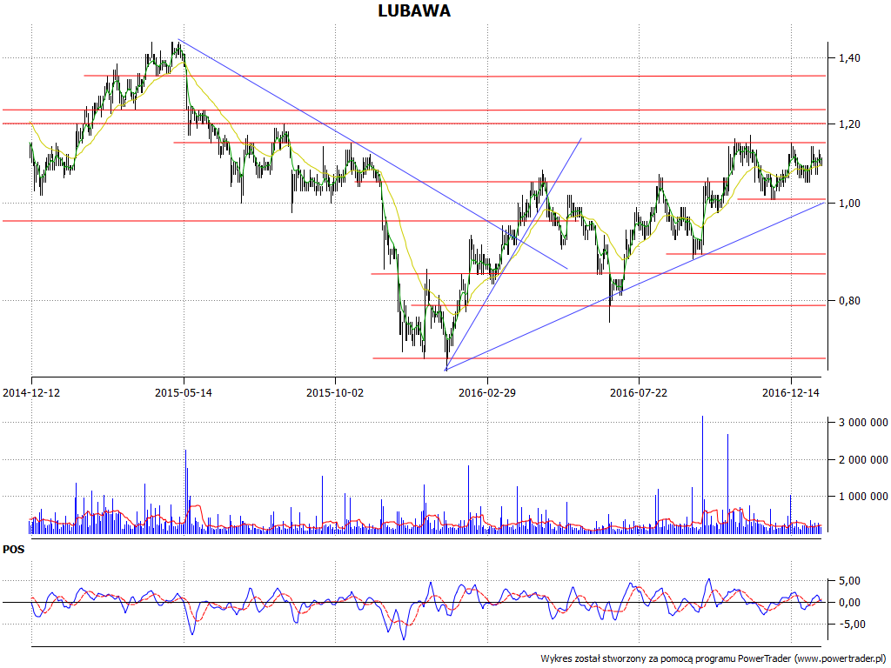Viewport: 891px width, 668px height.
Task: Select the 2016-02-29 date label
Action: click(487, 392)
